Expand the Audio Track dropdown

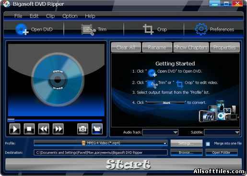(x=175, y=132)
